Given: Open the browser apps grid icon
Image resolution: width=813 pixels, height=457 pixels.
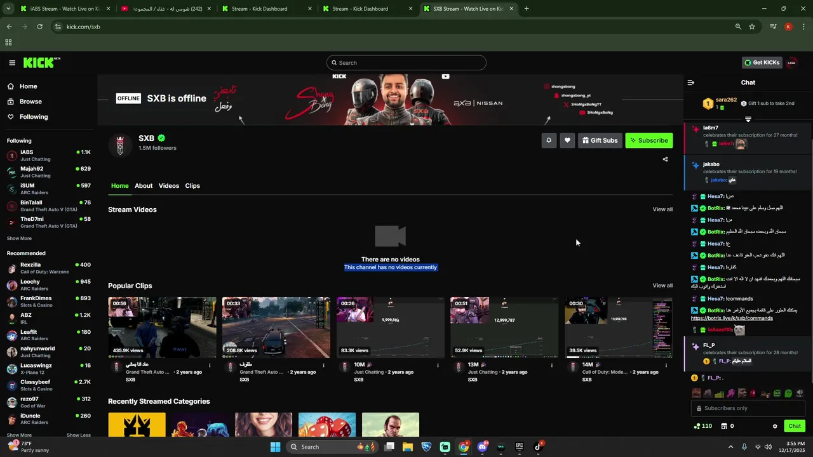Looking at the screenshot, I should pos(8,43).
